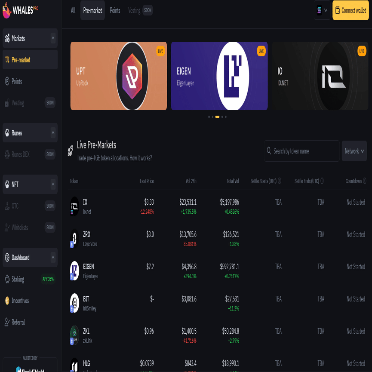The image size is (372, 372).
Task: Click the IO token logo in table
Action: point(74,206)
